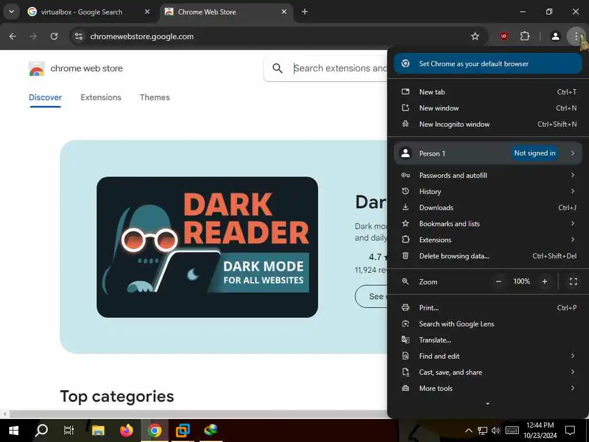
Task: Open the touch keyboard tray icon
Action: click(512, 430)
